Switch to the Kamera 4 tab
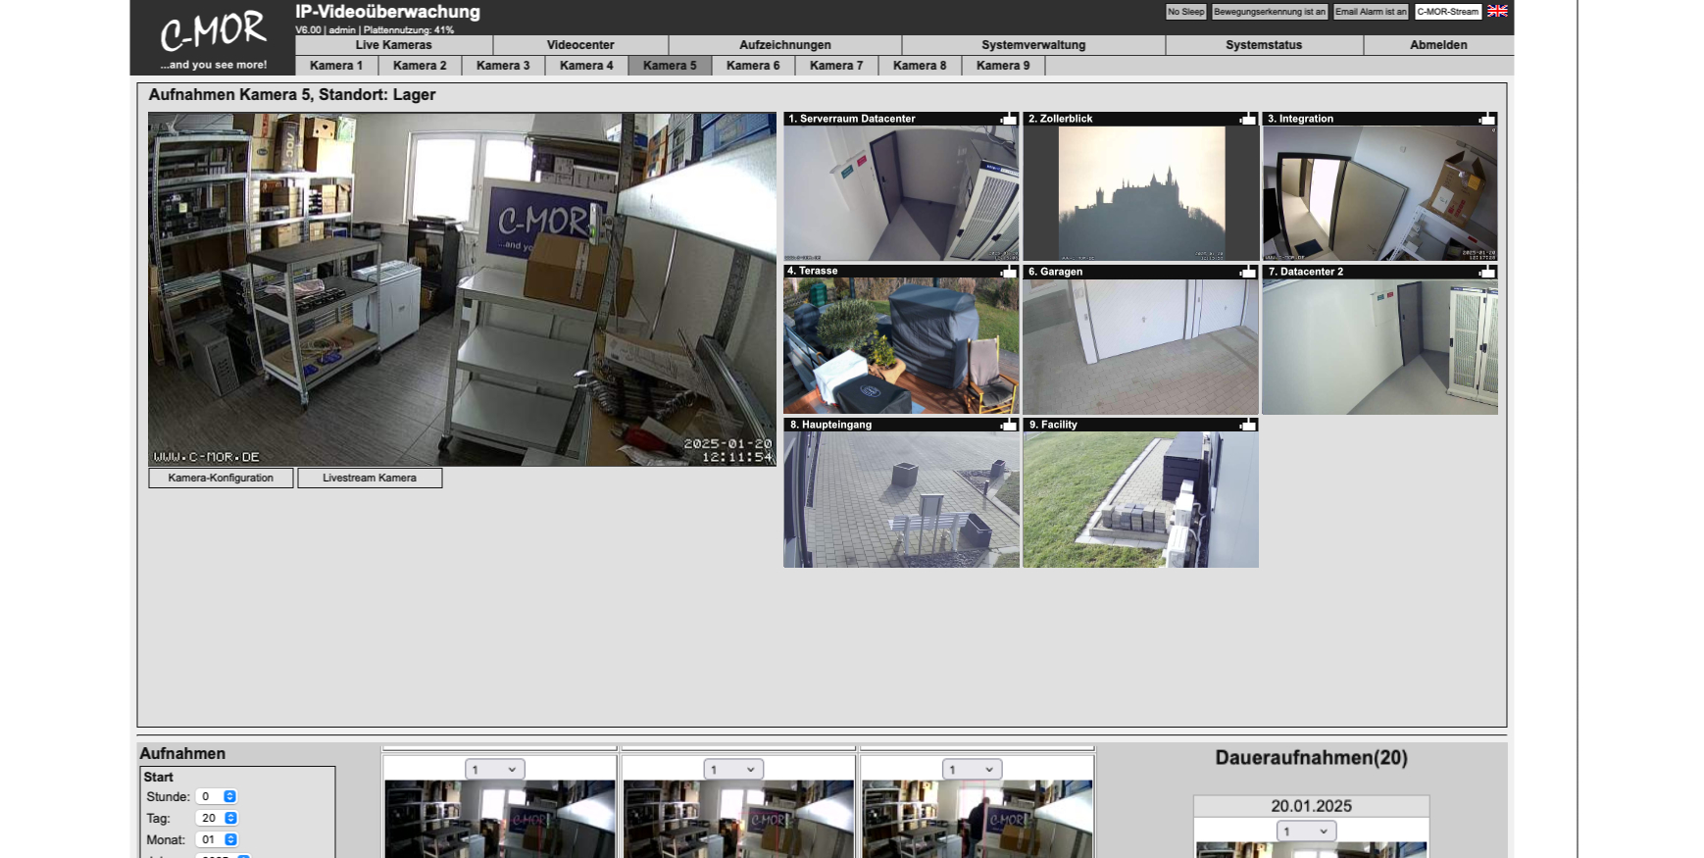Image resolution: width=1704 pixels, height=858 pixels. click(586, 66)
